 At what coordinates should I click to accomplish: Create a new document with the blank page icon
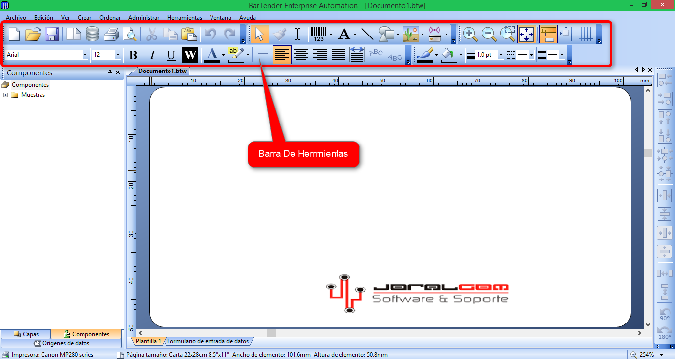(14, 34)
